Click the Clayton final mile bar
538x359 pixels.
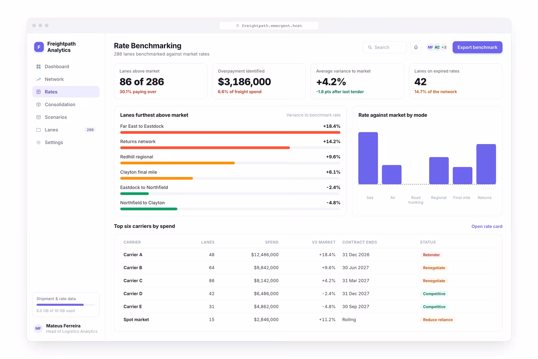coord(156,178)
